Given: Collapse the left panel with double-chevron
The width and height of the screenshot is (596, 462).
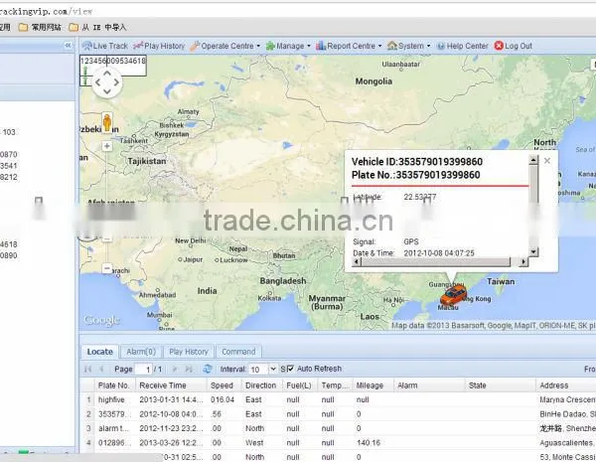Looking at the screenshot, I should coord(68,46).
